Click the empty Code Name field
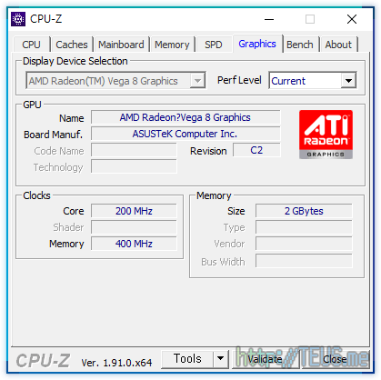This screenshot has height=380, width=381. 134,150
